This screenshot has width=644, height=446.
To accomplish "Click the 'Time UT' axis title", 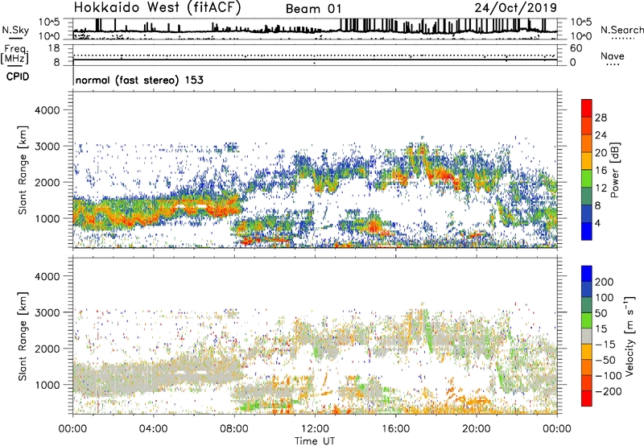I will 315,441.
